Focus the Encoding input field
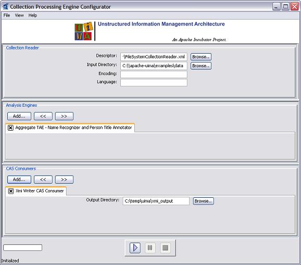This screenshot has height=265, width=301. pos(154,74)
